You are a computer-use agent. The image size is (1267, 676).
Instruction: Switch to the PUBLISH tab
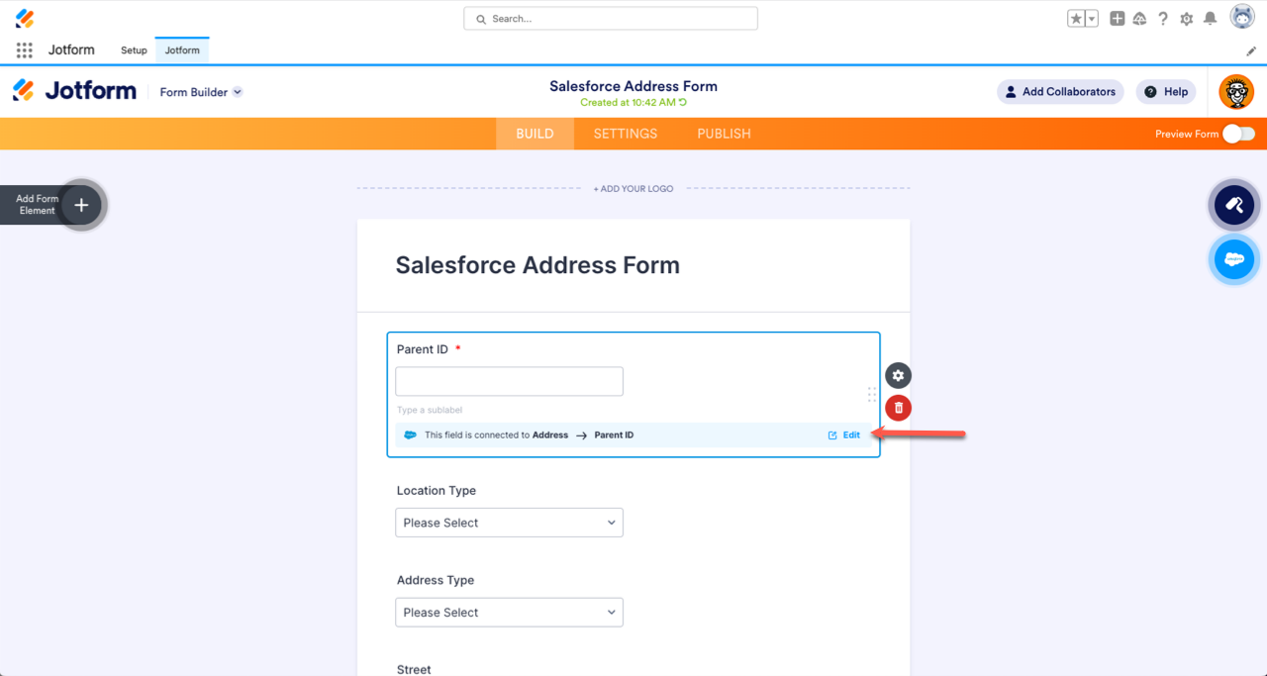coord(724,134)
